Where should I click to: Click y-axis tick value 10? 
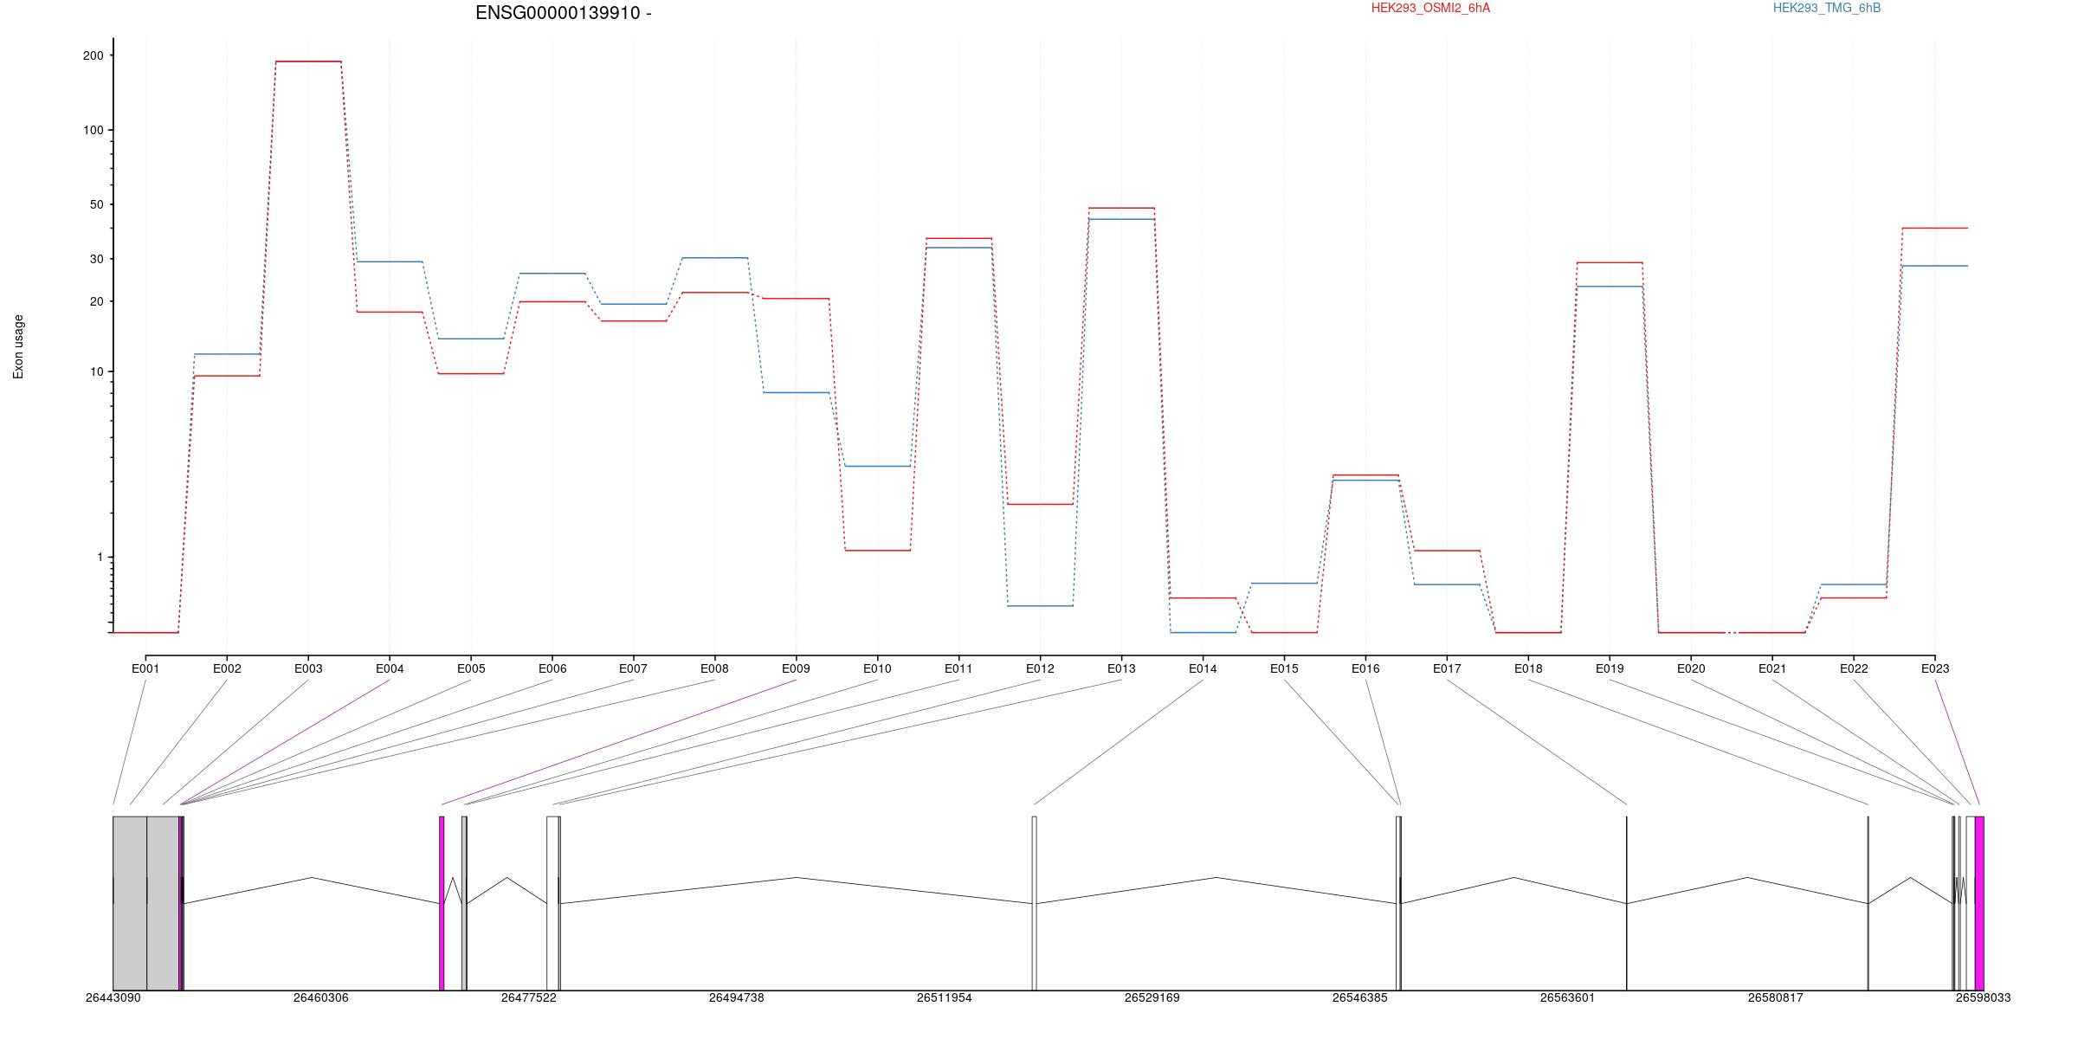tap(96, 371)
